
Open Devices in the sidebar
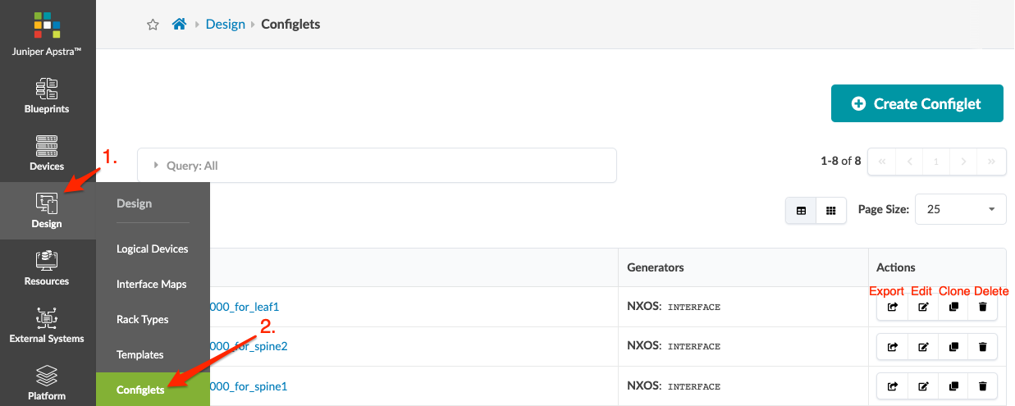point(47,153)
